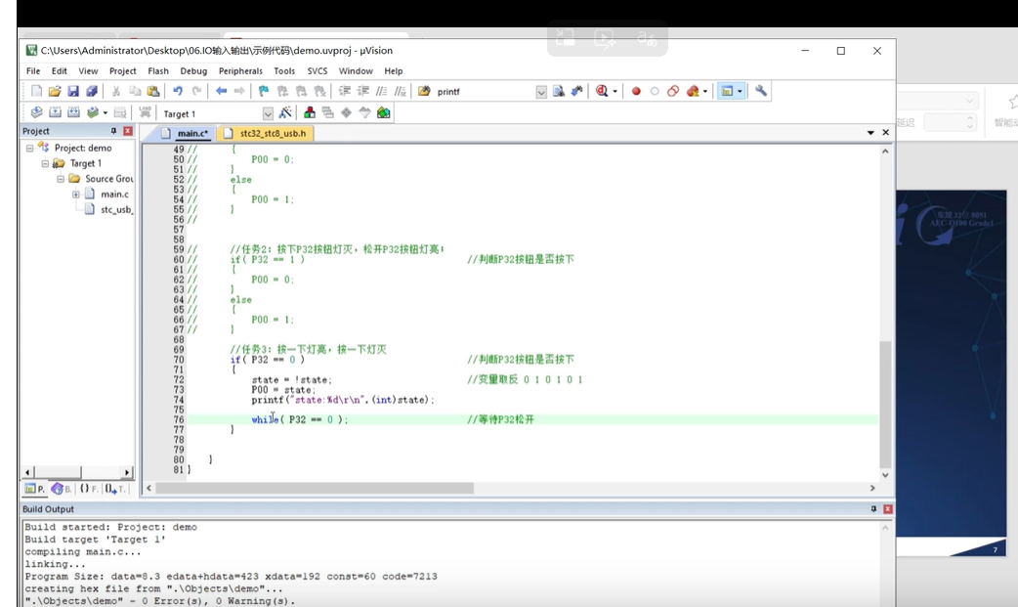Select stc_usb file in project tree

(x=115, y=209)
